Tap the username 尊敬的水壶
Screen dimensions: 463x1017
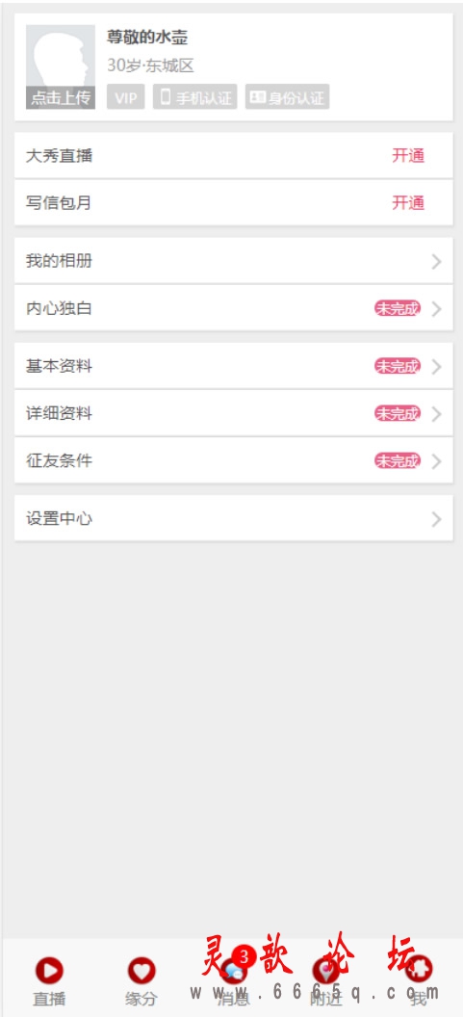tap(147, 38)
